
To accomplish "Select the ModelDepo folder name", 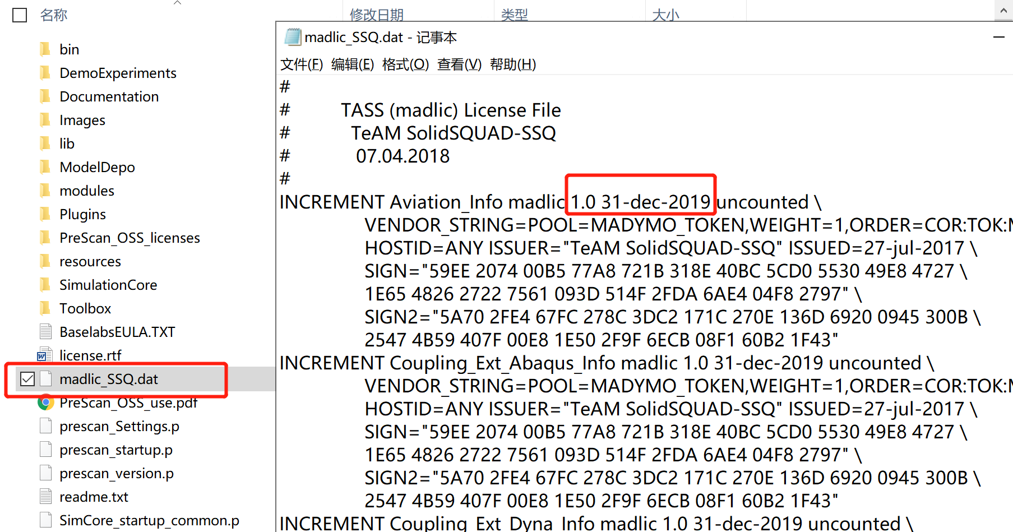I will point(98,167).
